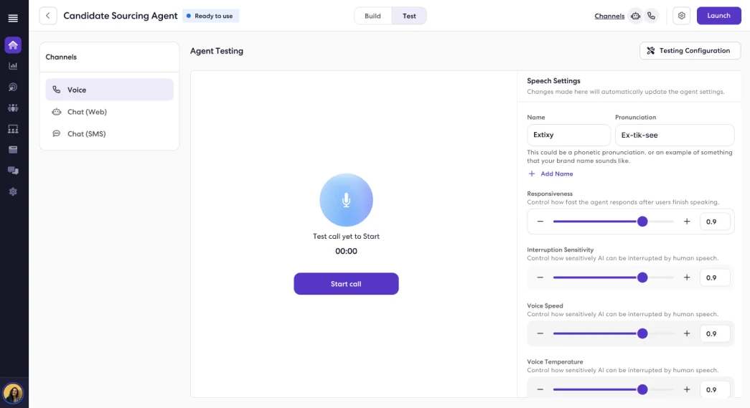This screenshot has width=750, height=408.
Task: Click the 00:00 call timer
Action: click(x=347, y=251)
